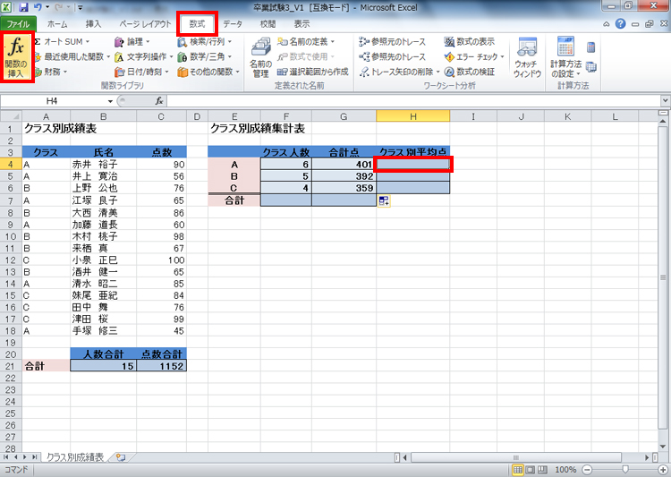The width and height of the screenshot is (671, 477).
Task: Click the 関数の挿入 (Insert Function) button
Action: (x=17, y=57)
